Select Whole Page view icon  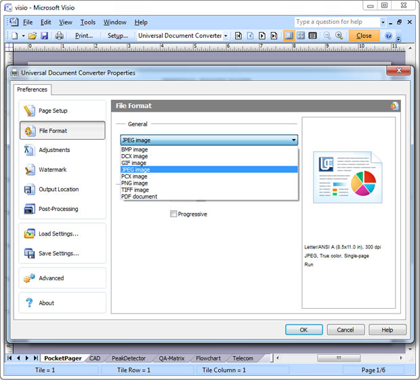tap(301, 36)
